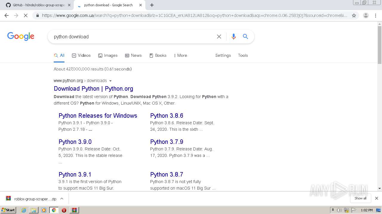Click the Google logo

coord(21,36)
